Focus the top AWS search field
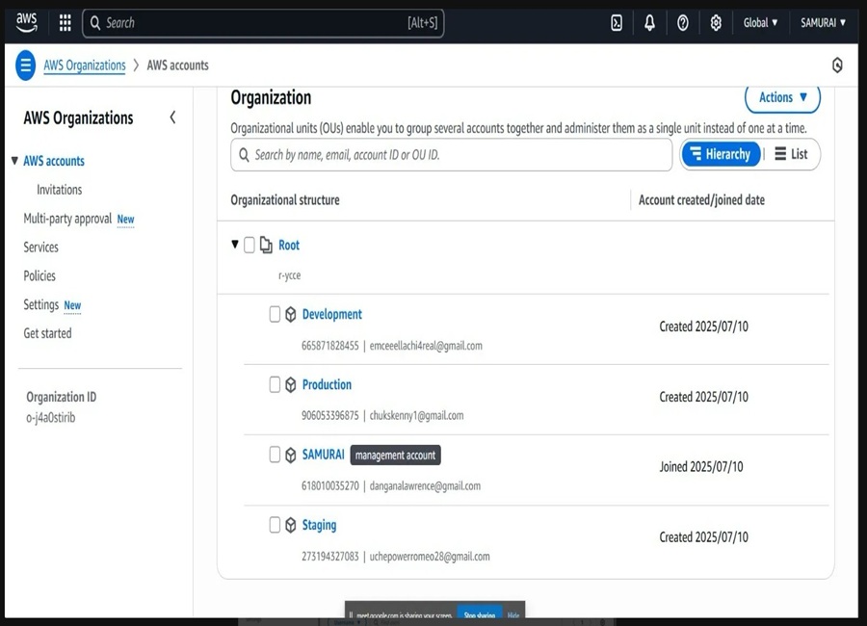The width and height of the screenshot is (867, 626). click(x=263, y=23)
